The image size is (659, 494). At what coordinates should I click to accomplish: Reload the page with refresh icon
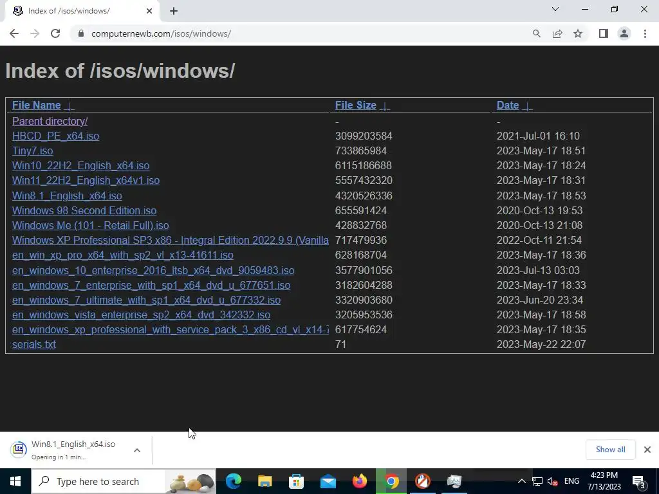click(55, 33)
